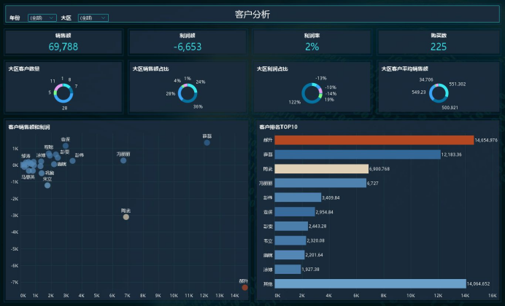Screen dimensions: 505x306
Task: Click the orange top bar valued 14,654.976
Action: click(x=374, y=140)
